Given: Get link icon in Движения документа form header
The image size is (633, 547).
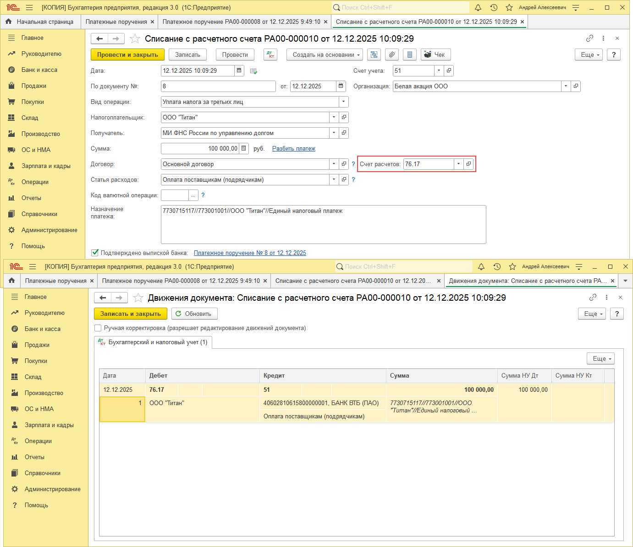Looking at the screenshot, I should 593,298.
